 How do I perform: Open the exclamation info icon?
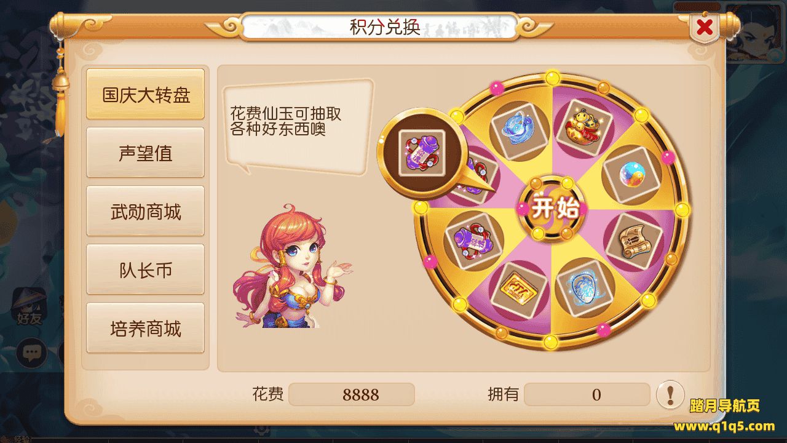coord(670,394)
